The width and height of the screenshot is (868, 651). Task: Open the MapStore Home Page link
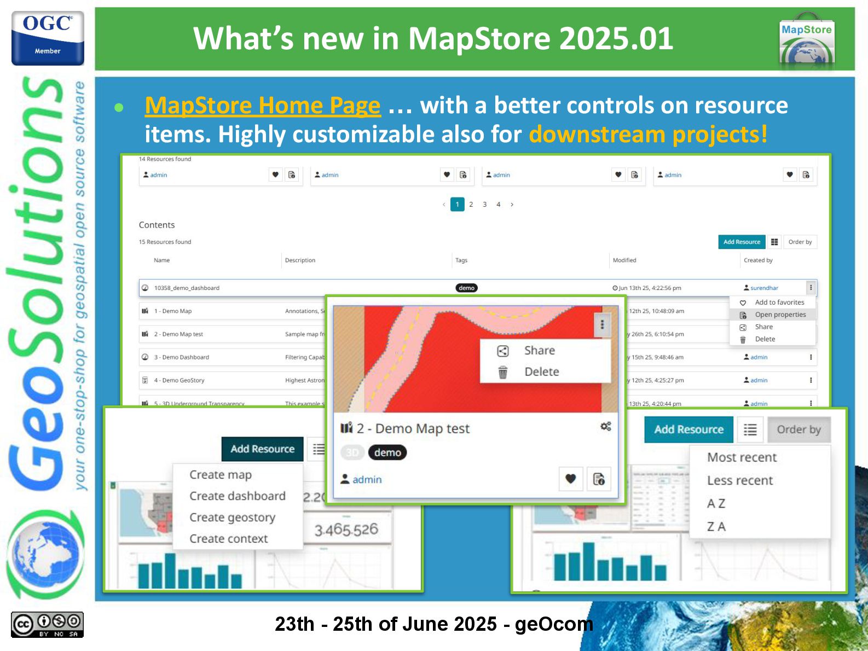263,105
